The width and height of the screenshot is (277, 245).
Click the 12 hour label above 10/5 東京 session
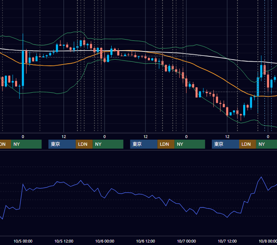[64, 137]
